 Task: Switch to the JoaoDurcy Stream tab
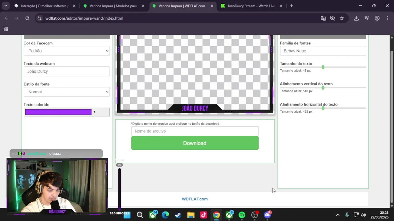[x=251, y=6]
